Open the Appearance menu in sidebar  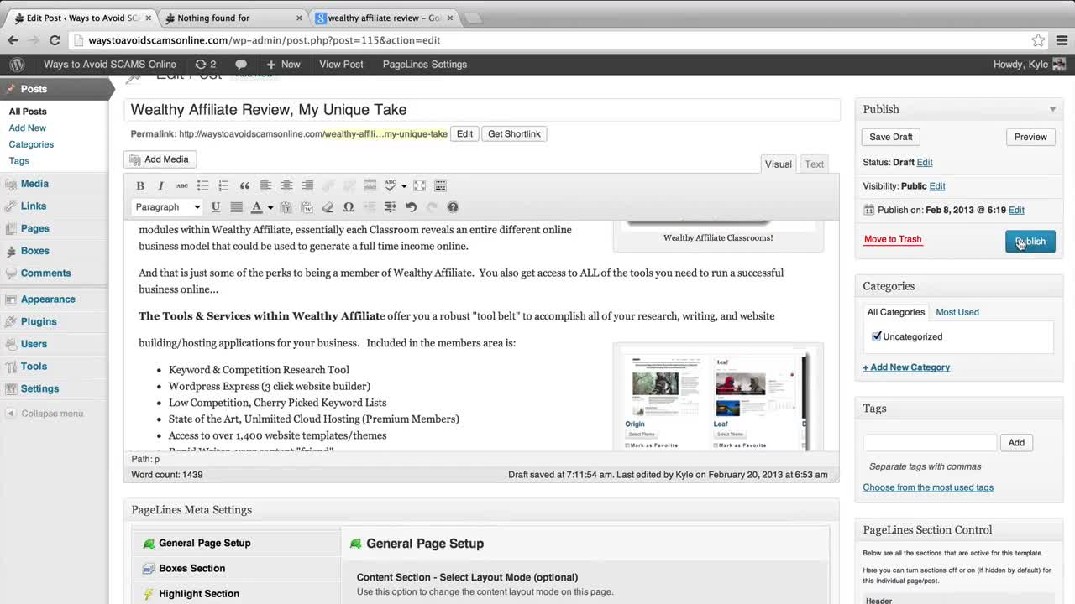(x=48, y=299)
